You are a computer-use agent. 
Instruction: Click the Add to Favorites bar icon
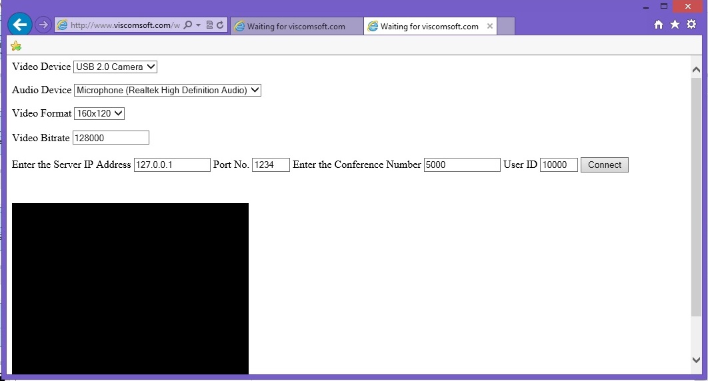pos(16,46)
